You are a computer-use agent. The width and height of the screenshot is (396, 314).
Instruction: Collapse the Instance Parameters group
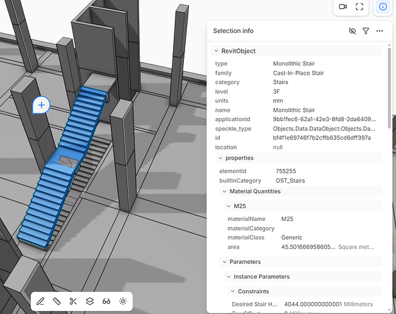[229, 277]
